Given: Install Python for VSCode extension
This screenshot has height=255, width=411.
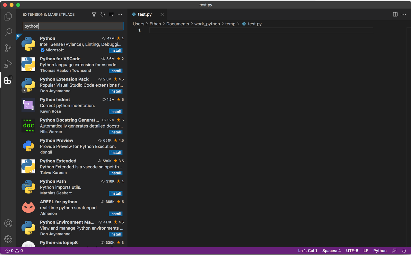Looking at the screenshot, I should click(116, 71).
